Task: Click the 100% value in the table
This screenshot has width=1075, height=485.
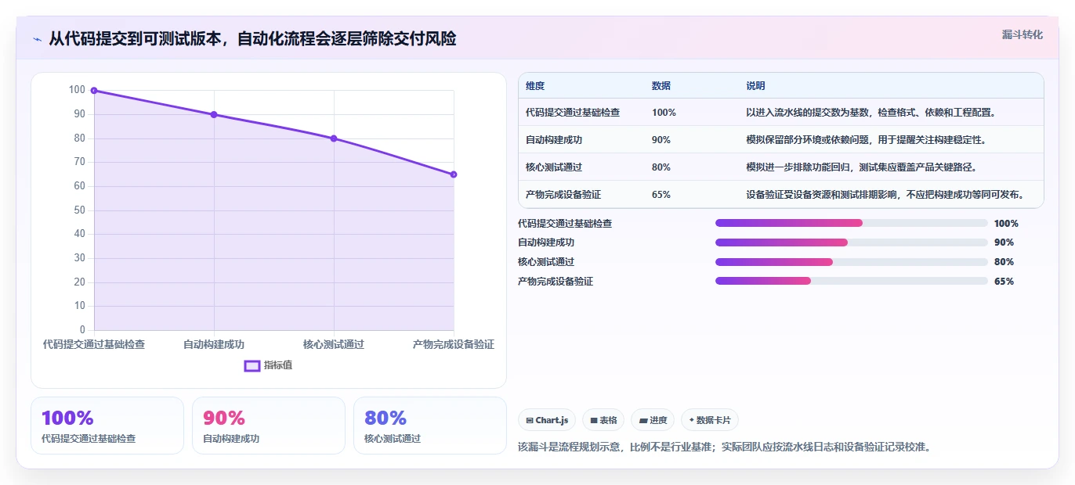Action: (x=664, y=113)
